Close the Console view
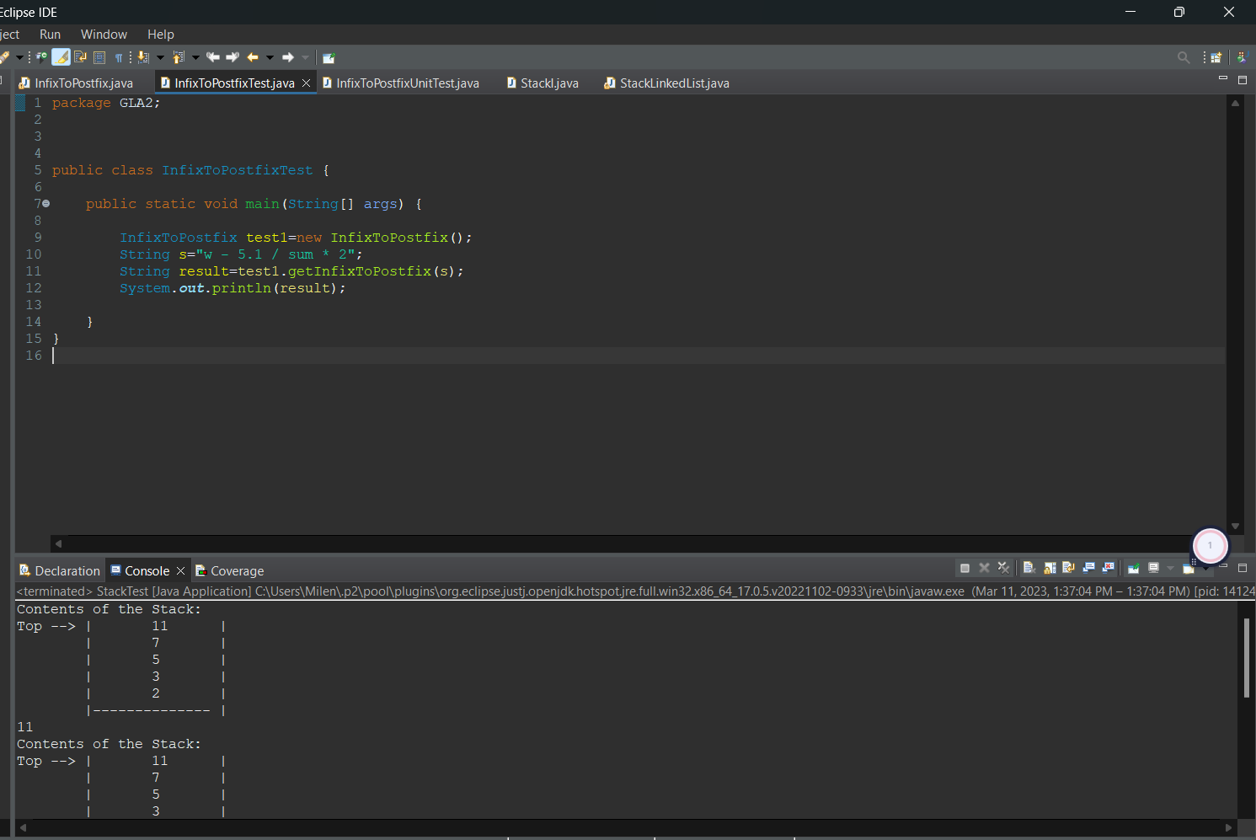This screenshot has width=1256, height=840. pyautogui.click(x=180, y=570)
